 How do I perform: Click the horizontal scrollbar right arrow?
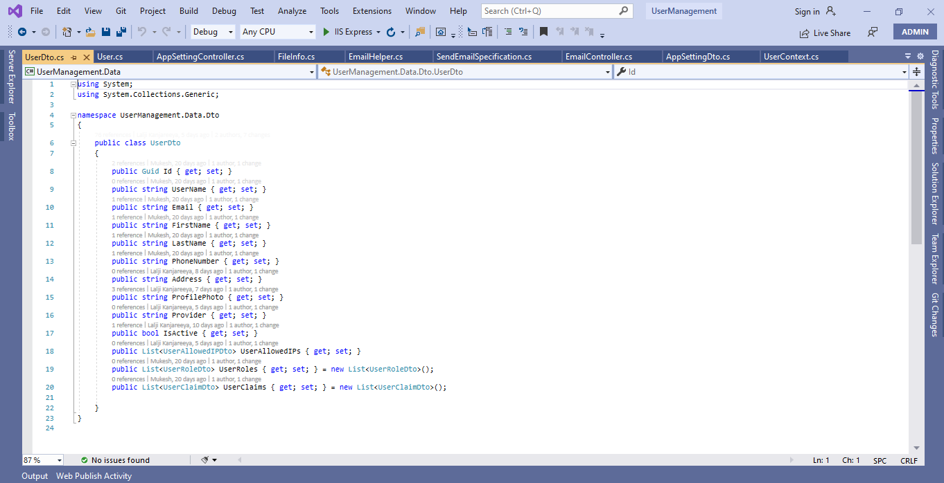click(792, 460)
